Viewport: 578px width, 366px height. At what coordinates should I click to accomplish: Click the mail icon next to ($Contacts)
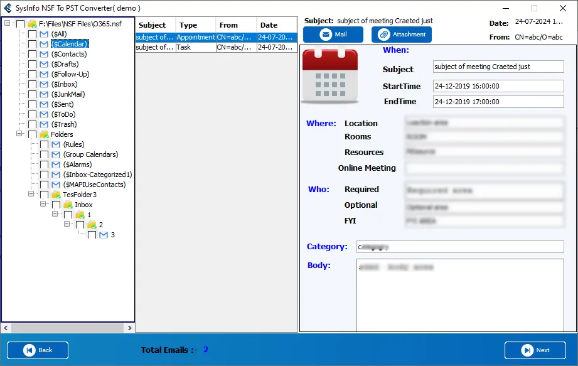click(44, 54)
